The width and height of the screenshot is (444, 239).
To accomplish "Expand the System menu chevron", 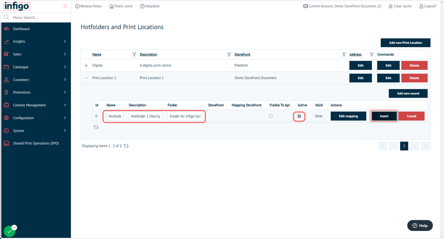I will point(65,131).
